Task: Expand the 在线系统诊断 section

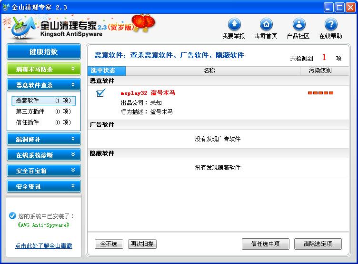Action: click(x=44, y=155)
